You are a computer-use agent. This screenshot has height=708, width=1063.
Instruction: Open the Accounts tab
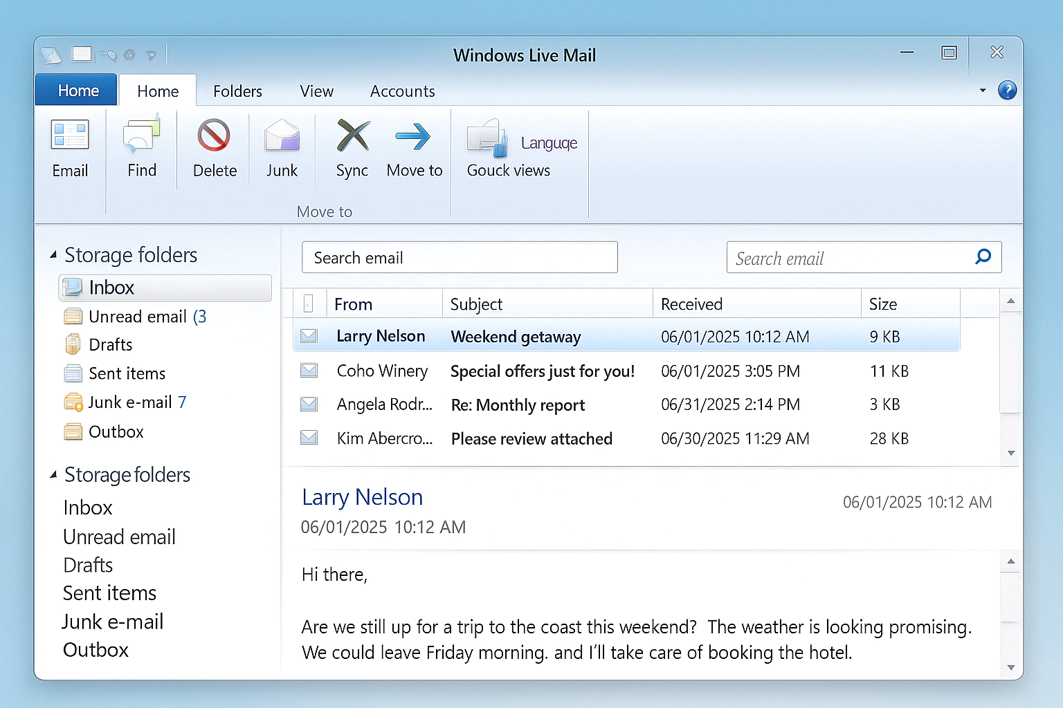point(402,91)
